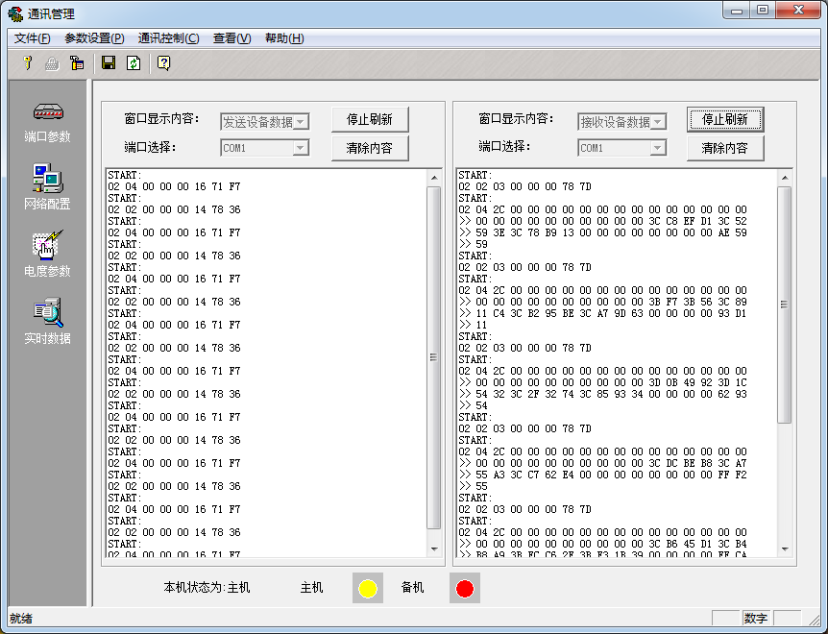Open 网络配置 in the sidebar
The height and width of the screenshot is (634, 828).
pos(47,187)
